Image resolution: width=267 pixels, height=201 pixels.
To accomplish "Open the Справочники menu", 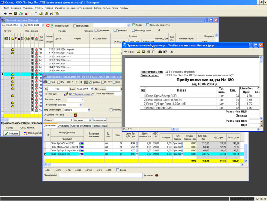I will point(61,8).
